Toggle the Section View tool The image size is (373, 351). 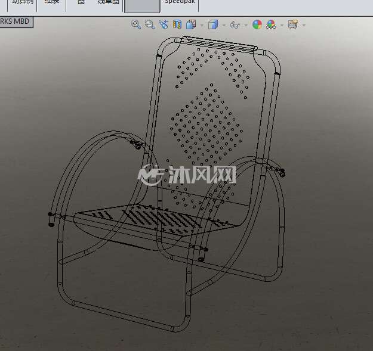coord(177,24)
